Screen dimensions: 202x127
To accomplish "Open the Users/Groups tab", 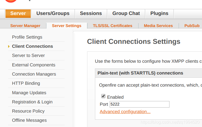I will click(53, 14).
